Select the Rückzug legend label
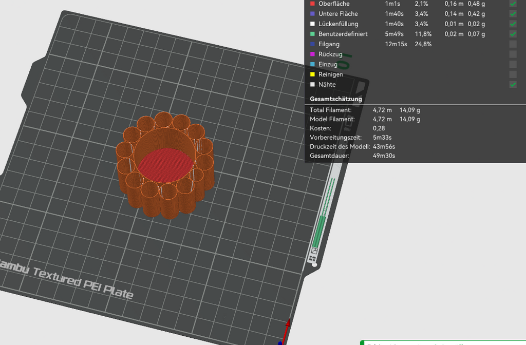 pos(330,54)
